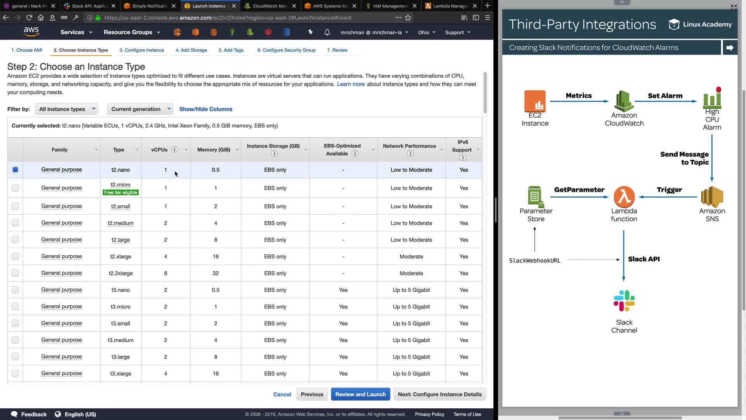
Task: Select the t2.micro instance checkbox
Action: point(15,188)
